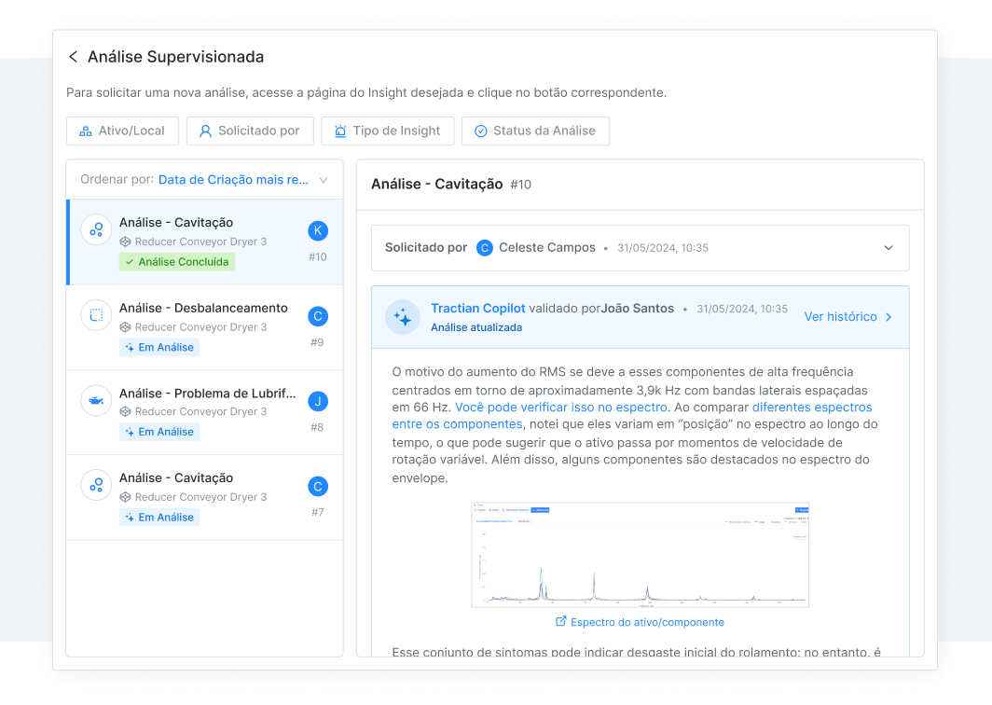
Task: Click the Desbalanceamento analysis icon
Action: click(x=96, y=315)
